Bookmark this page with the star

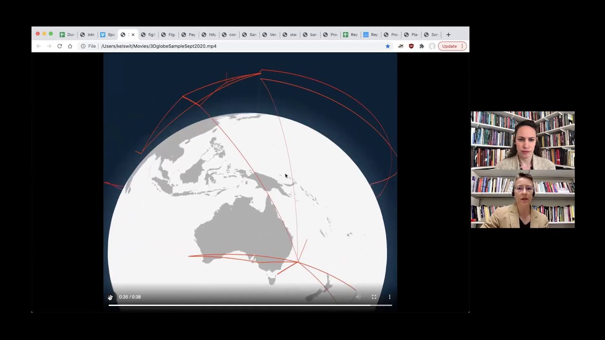[x=388, y=46]
